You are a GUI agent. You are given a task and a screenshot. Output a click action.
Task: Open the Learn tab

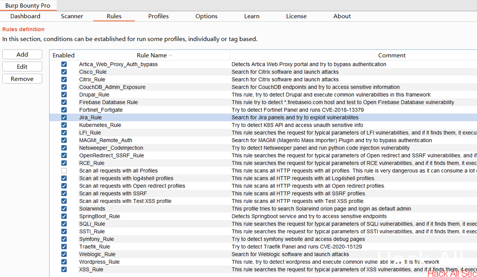point(252,16)
